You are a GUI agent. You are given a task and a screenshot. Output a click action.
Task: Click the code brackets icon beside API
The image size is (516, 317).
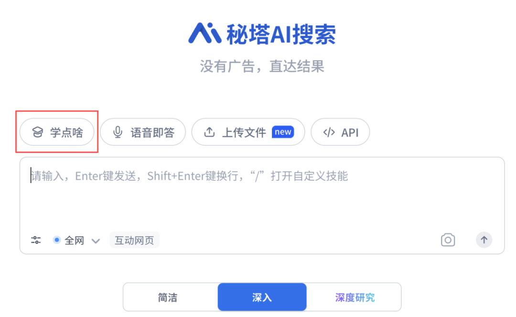click(x=329, y=133)
